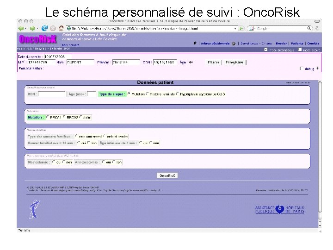
Task: Select non for Âge inférieur de 5 ans
Action: [151, 143]
